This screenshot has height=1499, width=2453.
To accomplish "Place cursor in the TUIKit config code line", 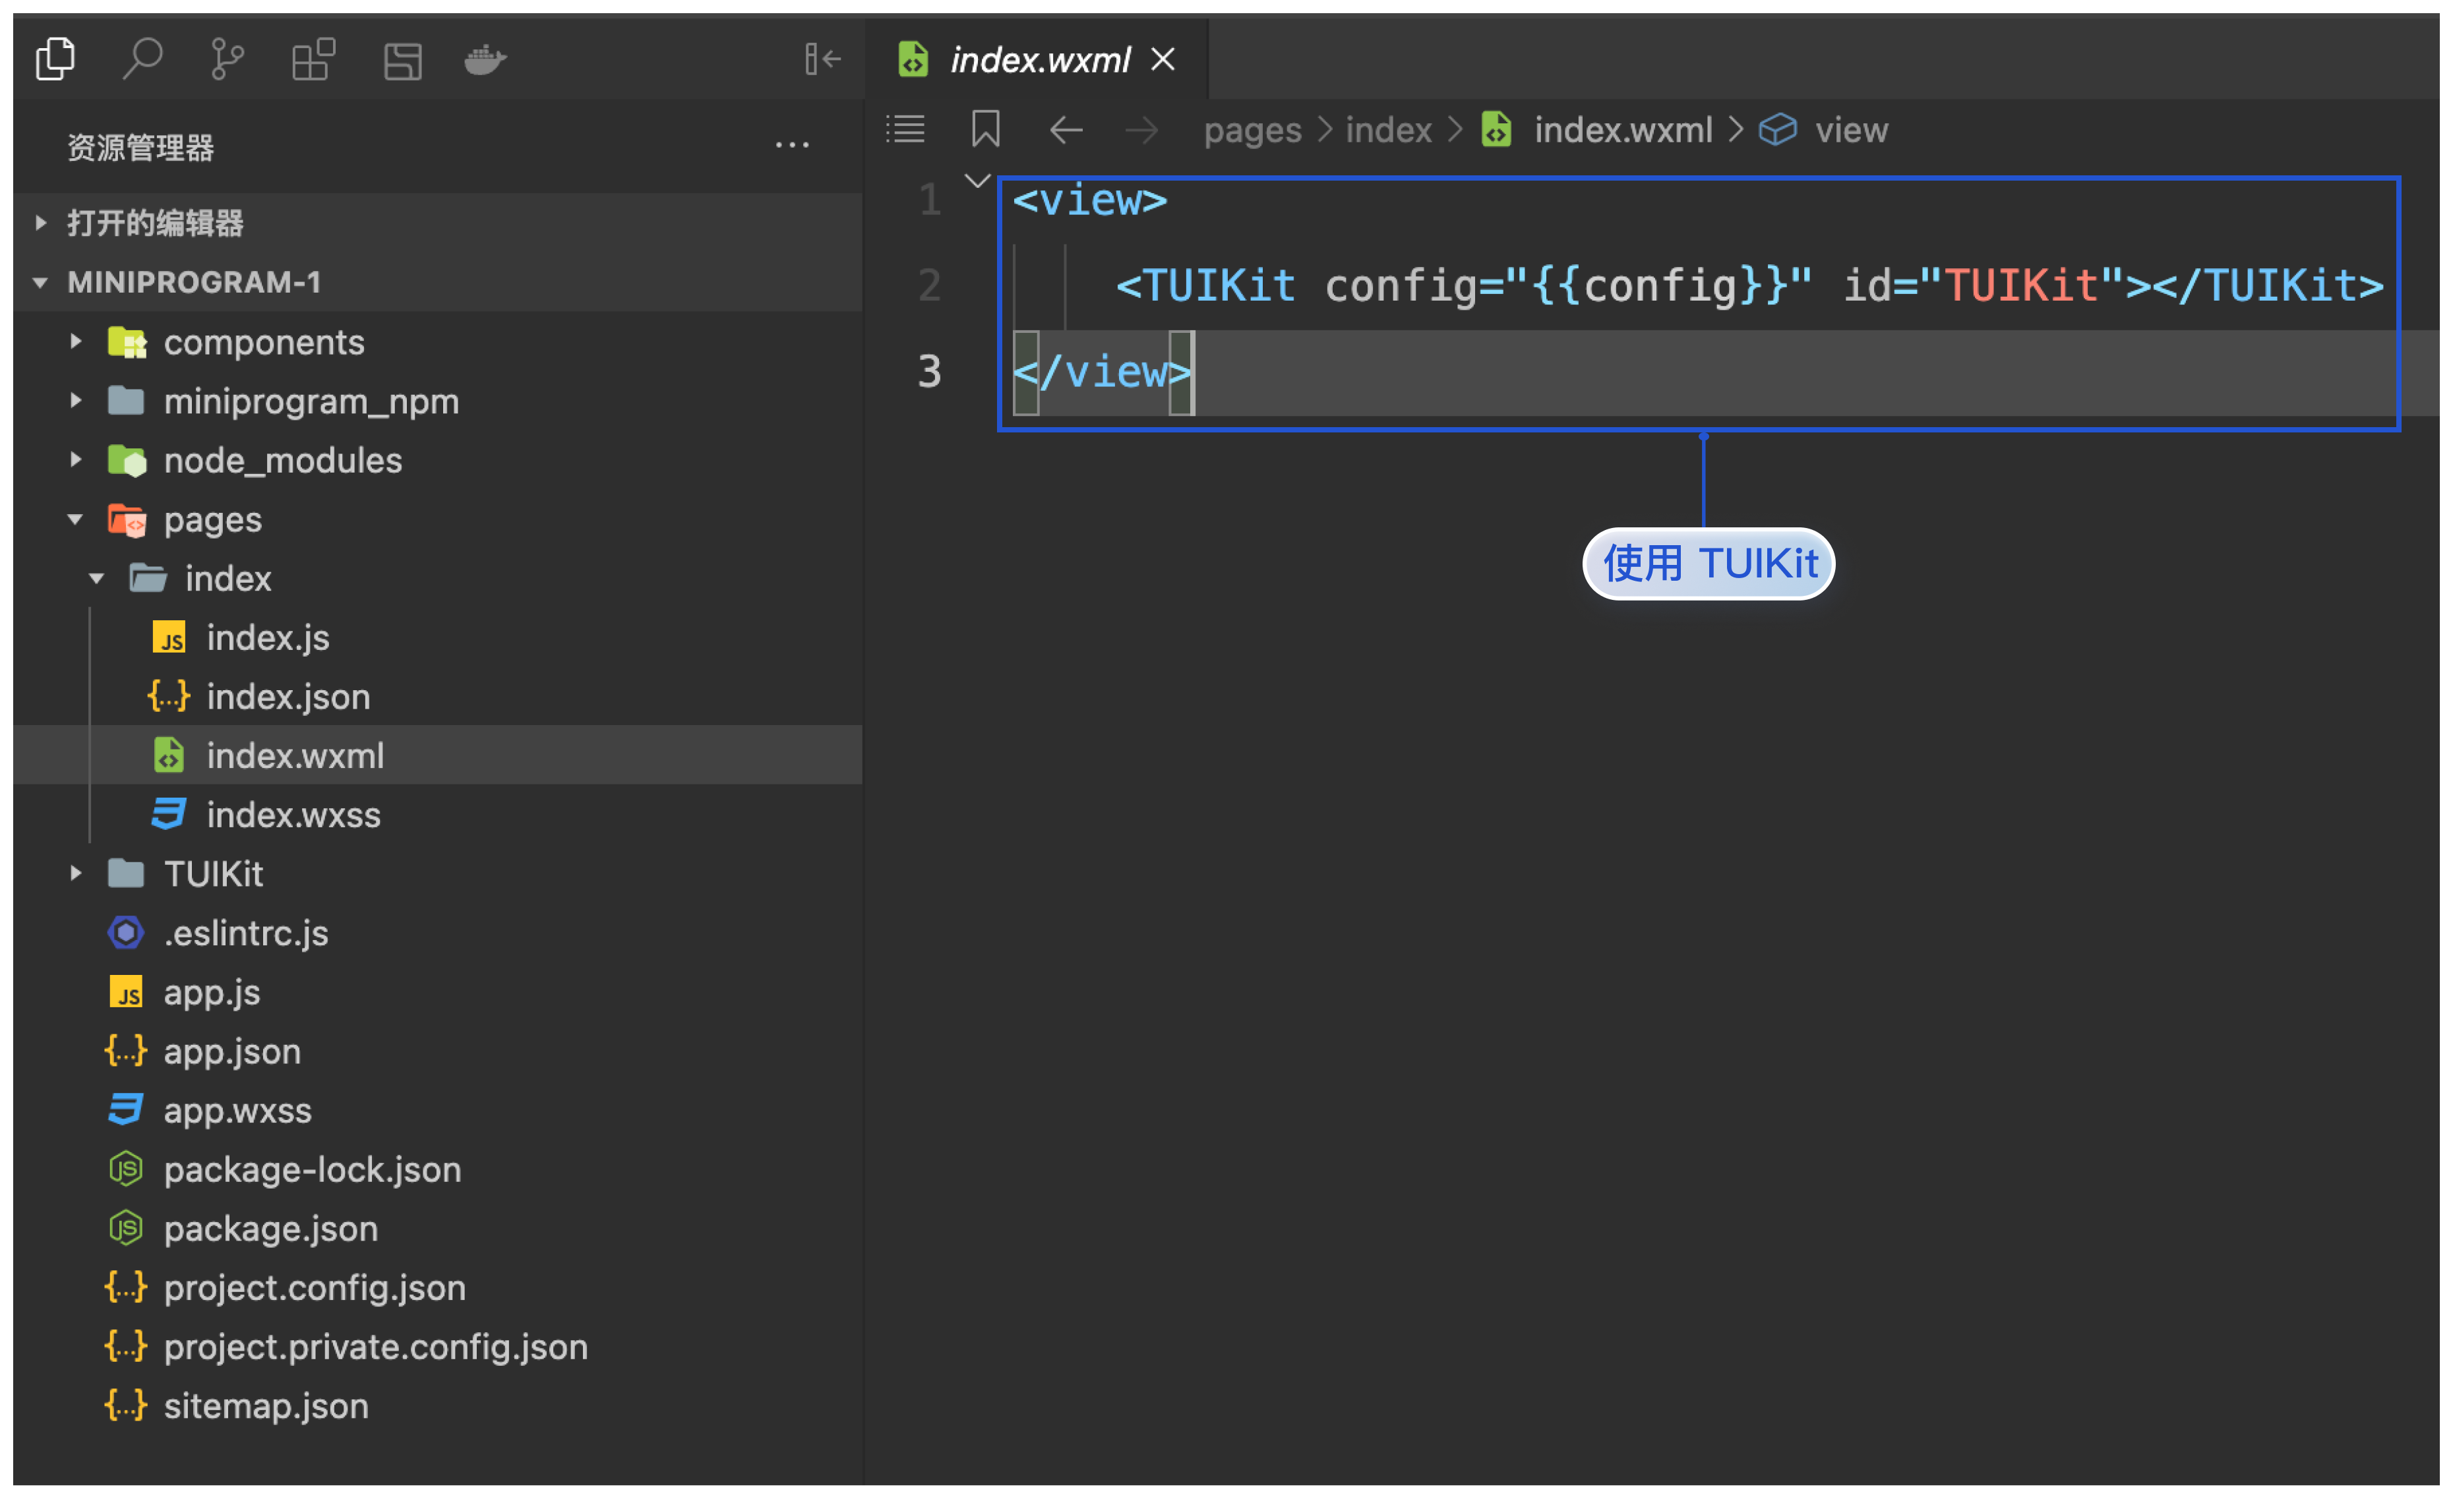I will coord(1749,285).
